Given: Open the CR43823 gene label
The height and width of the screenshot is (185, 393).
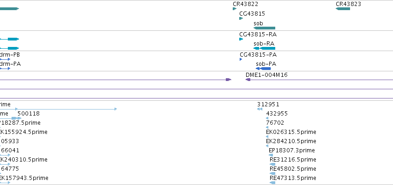Looking at the screenshot, I should (348, 4).
